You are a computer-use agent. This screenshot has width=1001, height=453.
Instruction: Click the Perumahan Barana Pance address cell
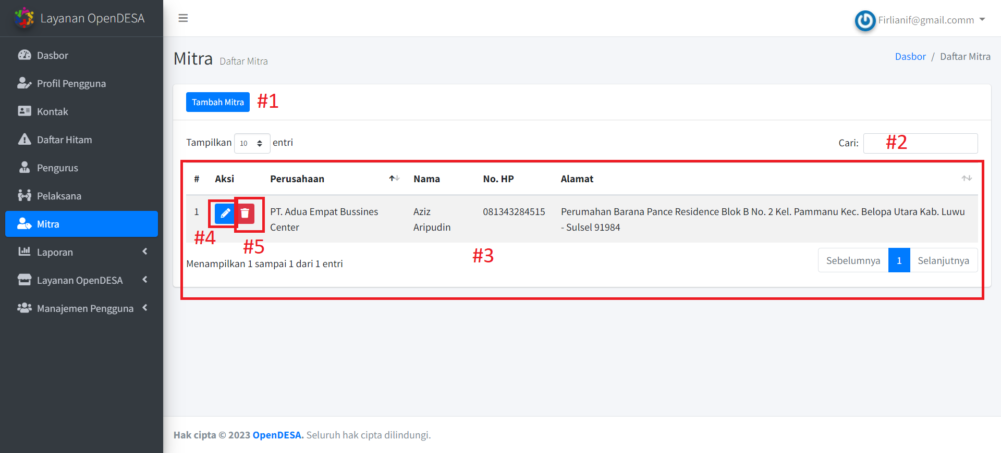763,219
